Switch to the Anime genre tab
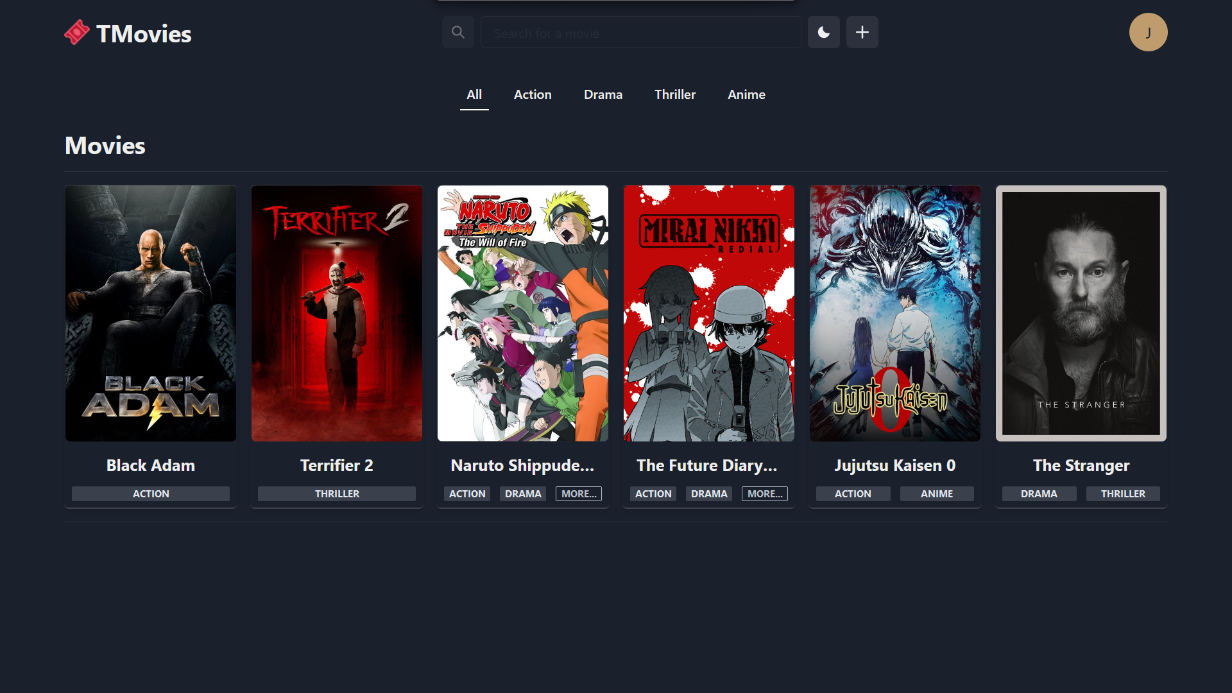This screenshot has height=693, width=1232. pos(746,94)
